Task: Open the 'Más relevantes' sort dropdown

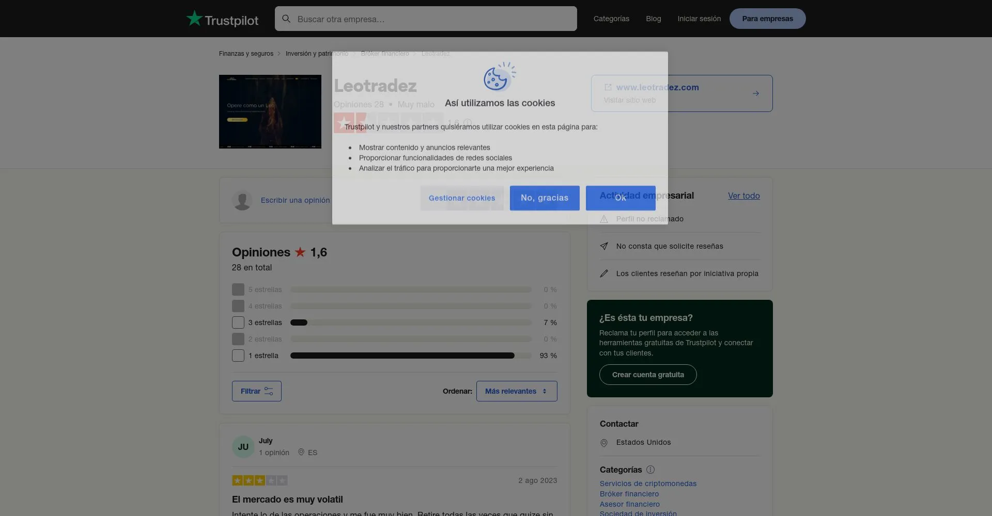Action: coord(517,391)
